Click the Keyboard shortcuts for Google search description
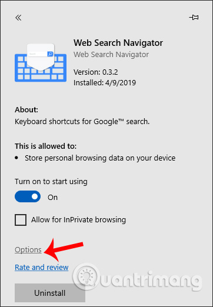This screenshot has width=213, height=307. pyautogui.click(x=82, y=122)
